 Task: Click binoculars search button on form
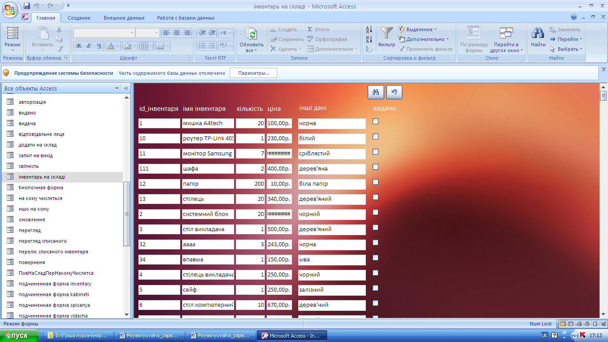tap(376, 92)
